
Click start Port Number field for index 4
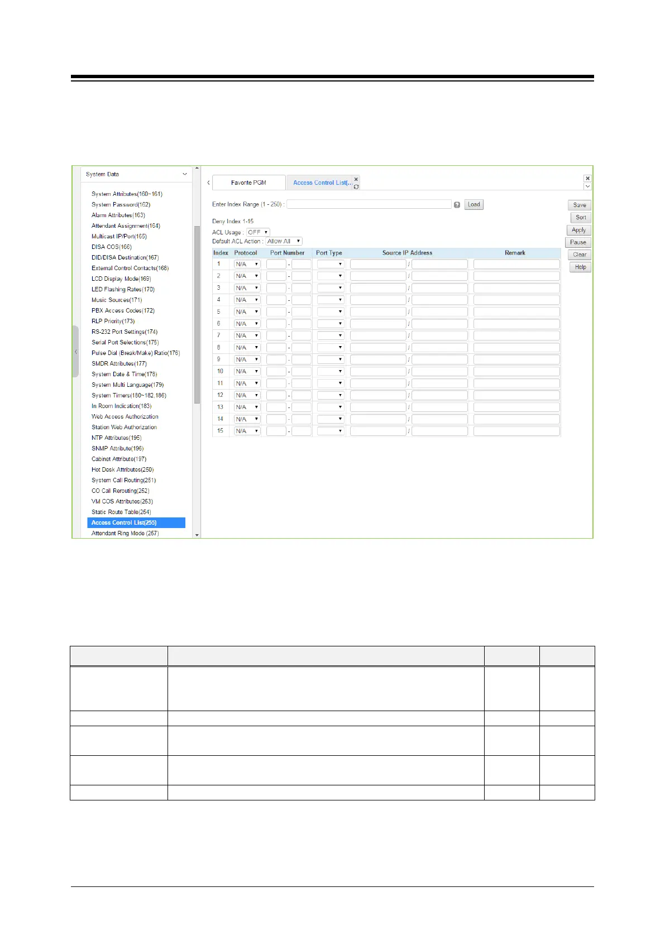276,300
